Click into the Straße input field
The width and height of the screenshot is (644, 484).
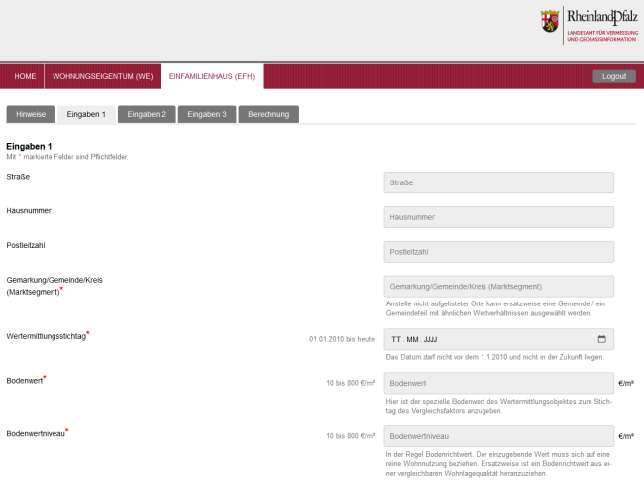click(x=498, y=182)
